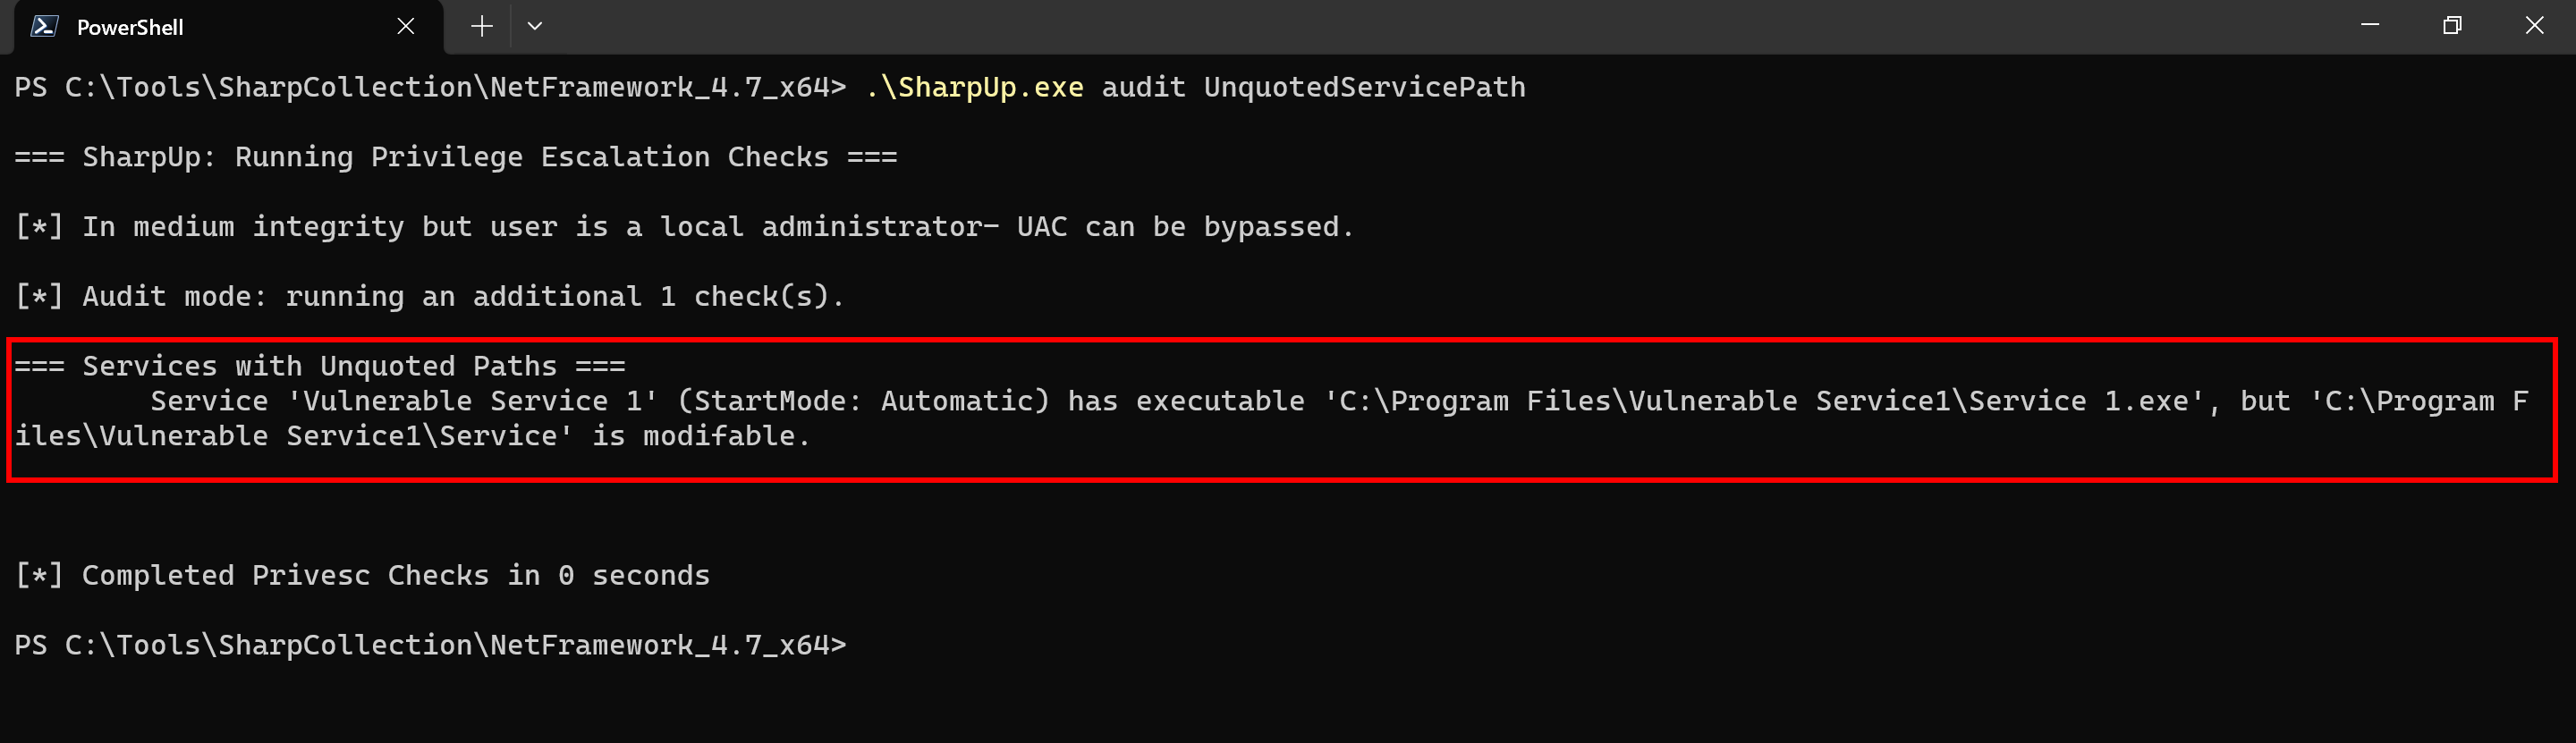Open a new terminal tab
The image size is (2576, 743).
pos(482,27)
